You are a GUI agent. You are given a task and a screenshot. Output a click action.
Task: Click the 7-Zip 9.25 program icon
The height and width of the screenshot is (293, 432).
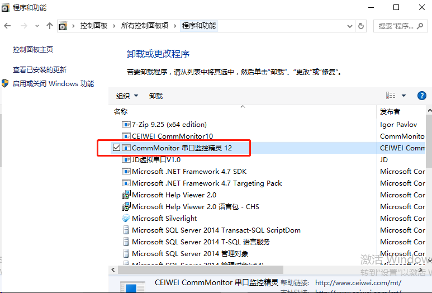(x=126, y=124)
